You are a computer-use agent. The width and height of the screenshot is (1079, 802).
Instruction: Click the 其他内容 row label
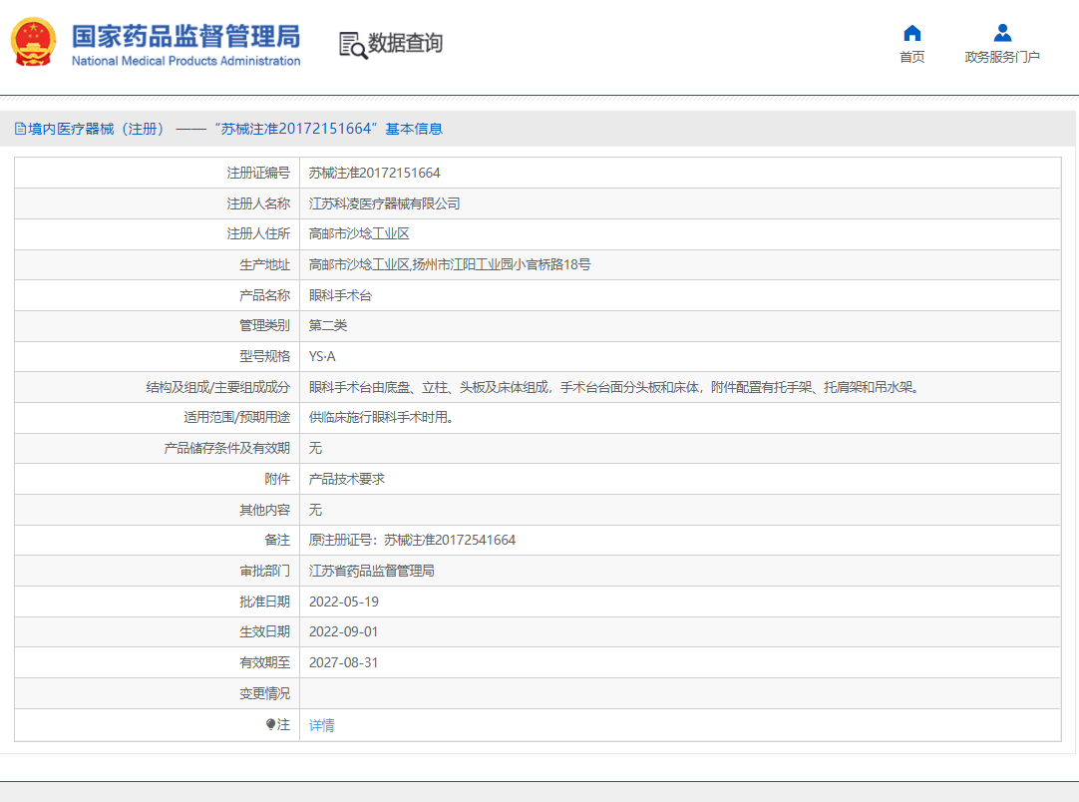click(265, 510)
